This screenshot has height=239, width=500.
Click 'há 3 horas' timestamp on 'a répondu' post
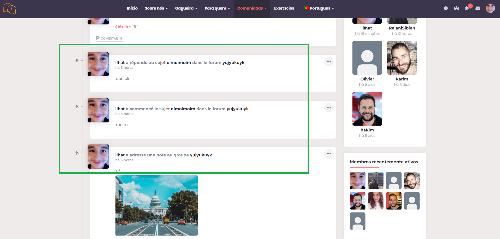coord(124,68)
